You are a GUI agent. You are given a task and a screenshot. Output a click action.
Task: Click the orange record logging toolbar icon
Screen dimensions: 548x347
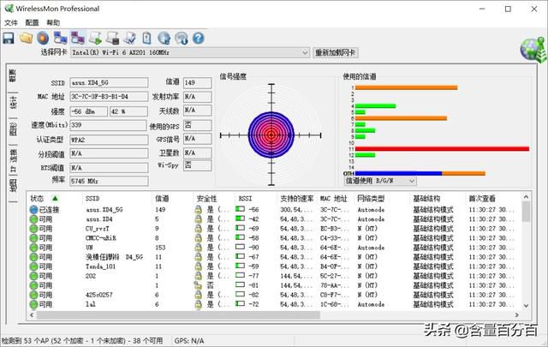pyautogui.click(x=43, y=38)
